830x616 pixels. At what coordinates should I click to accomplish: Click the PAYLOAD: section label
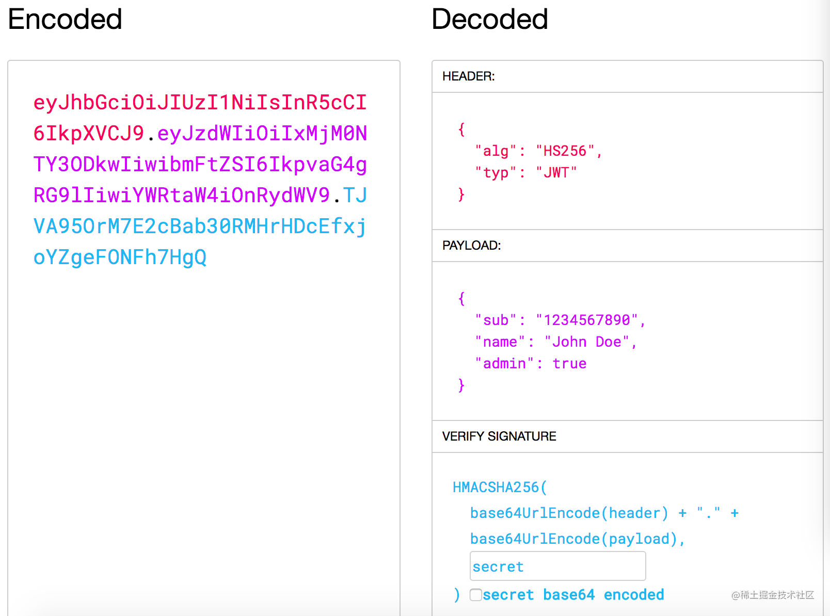pos(472,246)
